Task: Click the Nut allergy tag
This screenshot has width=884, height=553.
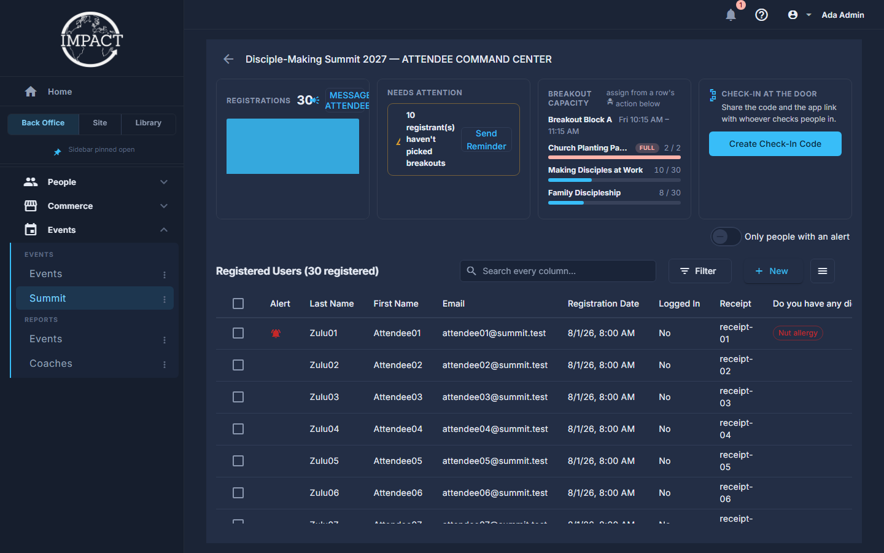Action: point(798,333)
